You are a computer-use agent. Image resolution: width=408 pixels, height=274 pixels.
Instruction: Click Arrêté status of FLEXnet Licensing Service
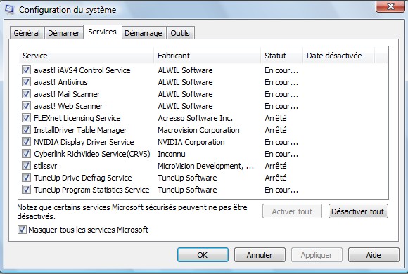[x=276, y=118]
